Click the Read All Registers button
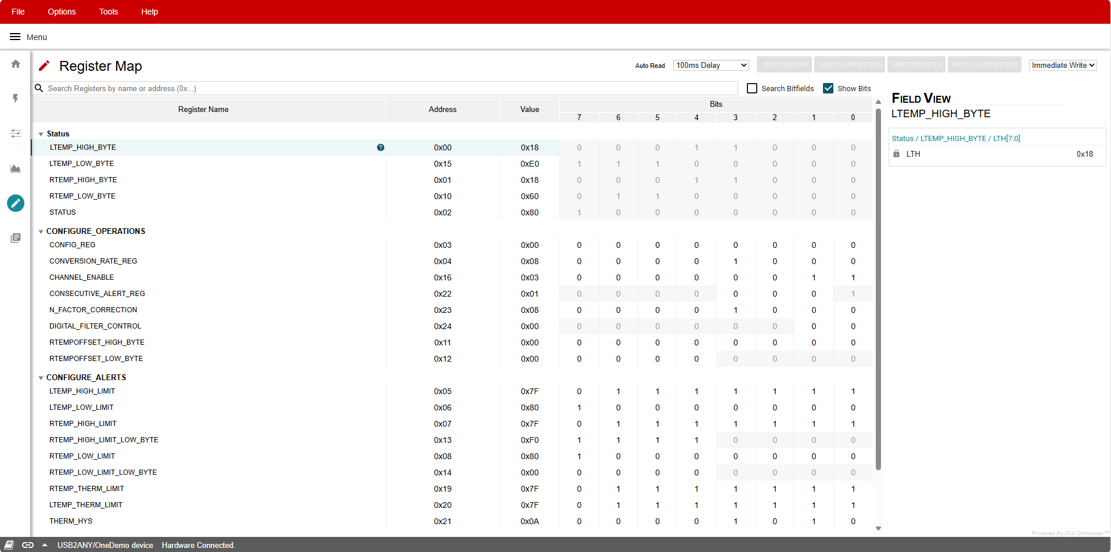Viewport: 1111px width, 552px height. (850, 64)
